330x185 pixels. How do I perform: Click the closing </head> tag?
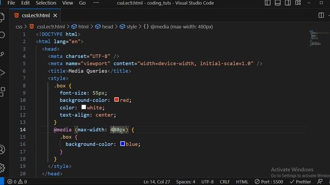(x=52, y=174)
